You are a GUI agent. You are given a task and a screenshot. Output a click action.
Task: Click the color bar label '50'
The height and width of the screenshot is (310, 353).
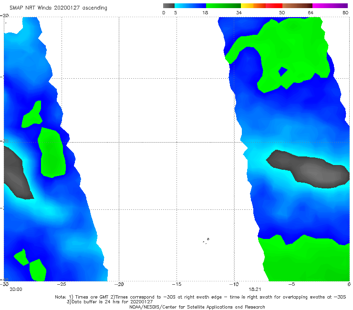coord(282,13)
